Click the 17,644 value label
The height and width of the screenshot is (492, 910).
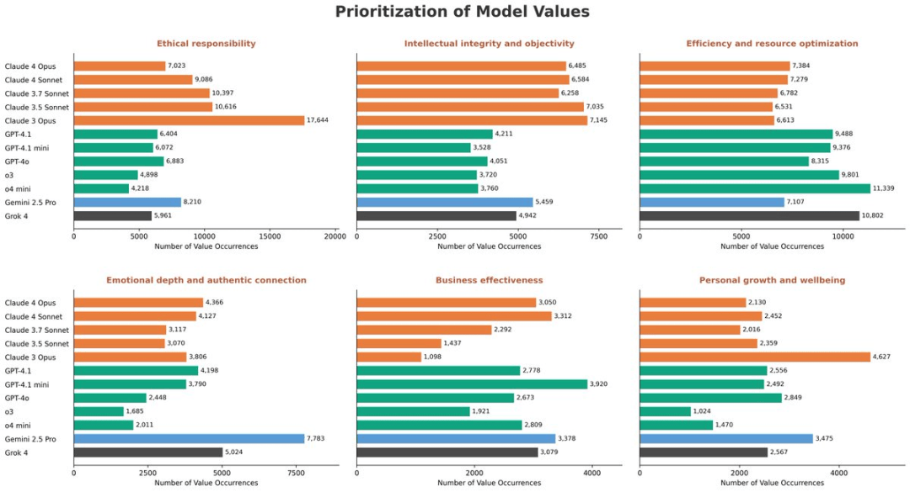(319, 120)
